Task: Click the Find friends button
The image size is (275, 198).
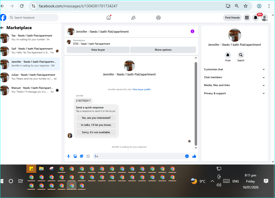Action: (232, 17)
